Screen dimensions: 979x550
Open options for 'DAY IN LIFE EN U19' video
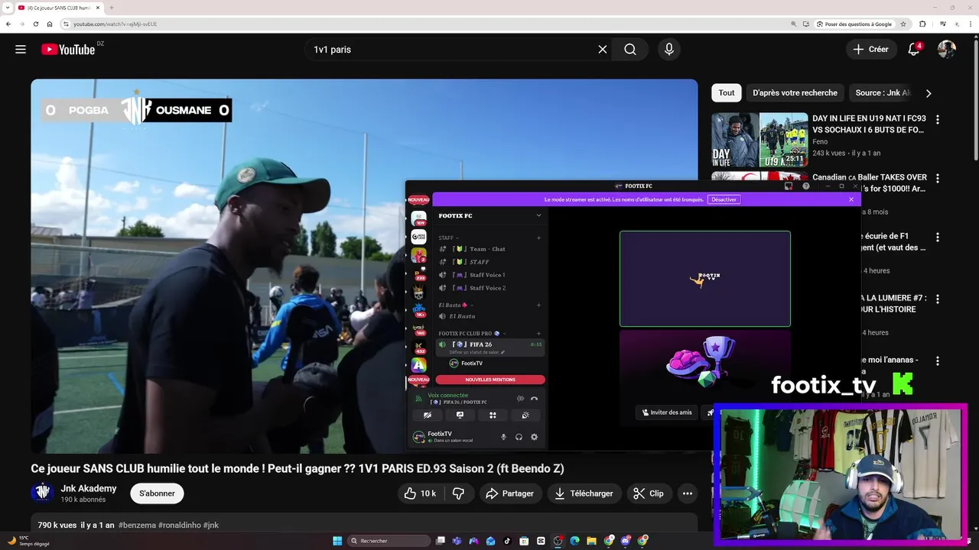[938, 120]
